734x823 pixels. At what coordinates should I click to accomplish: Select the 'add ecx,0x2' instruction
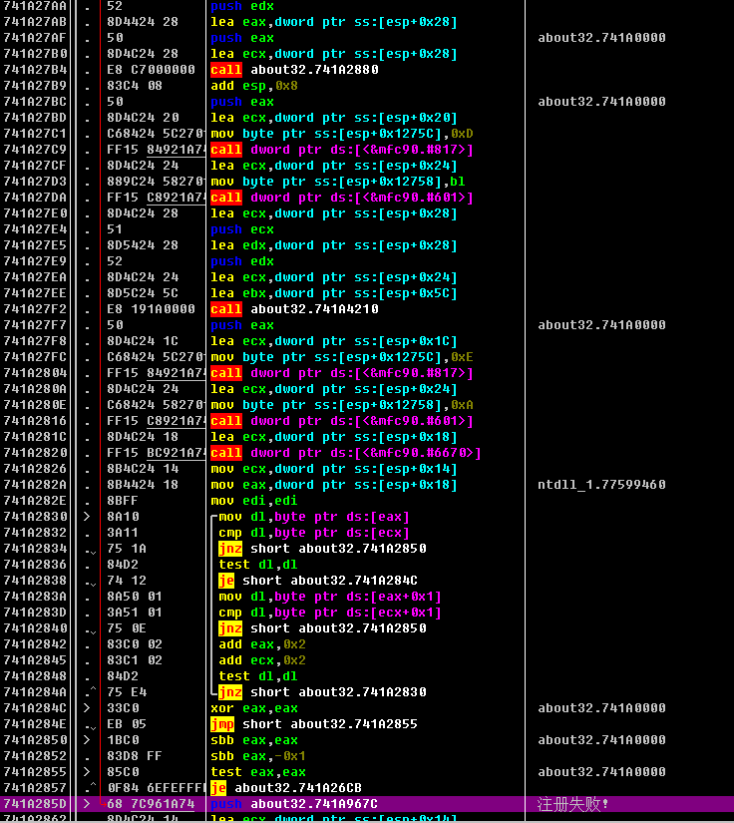(x=262, y=660)
